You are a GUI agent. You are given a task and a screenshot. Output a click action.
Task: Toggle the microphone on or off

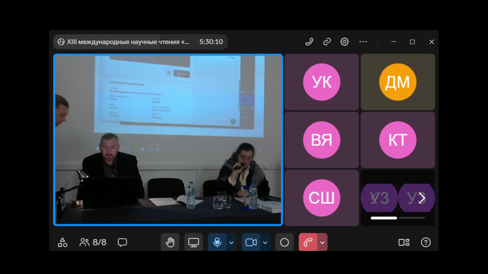point(217,242)
